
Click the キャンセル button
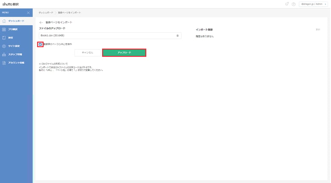click(x=87, y=52)
